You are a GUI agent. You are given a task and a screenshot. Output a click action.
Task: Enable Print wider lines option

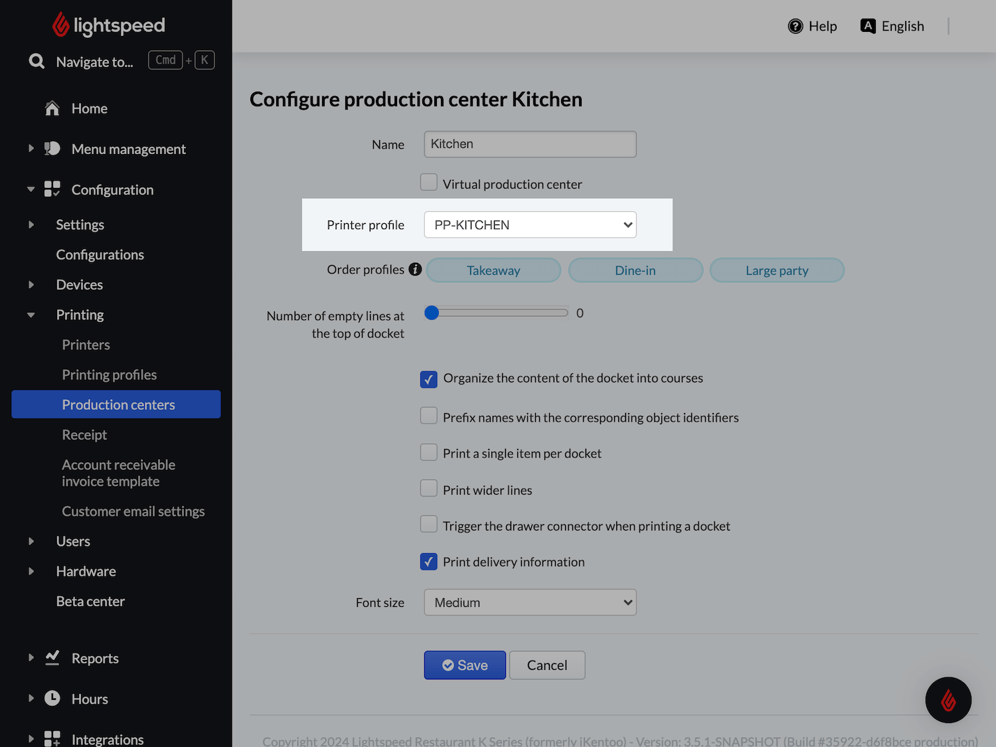pyautogui.click(x=429, y=489)
